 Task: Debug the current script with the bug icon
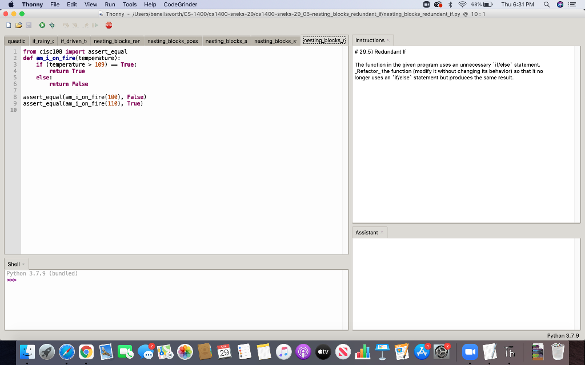52,25
